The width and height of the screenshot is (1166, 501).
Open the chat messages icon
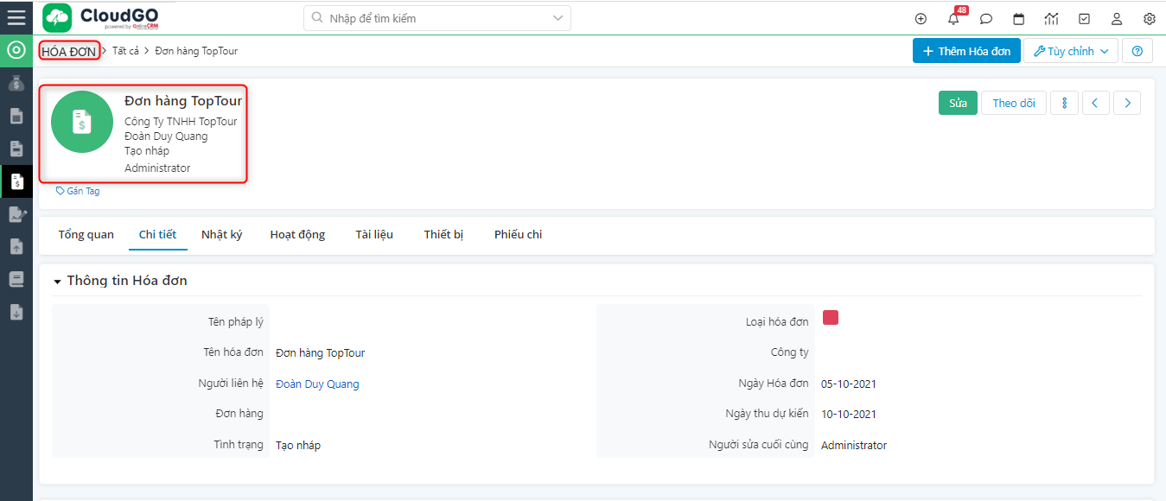985,19
